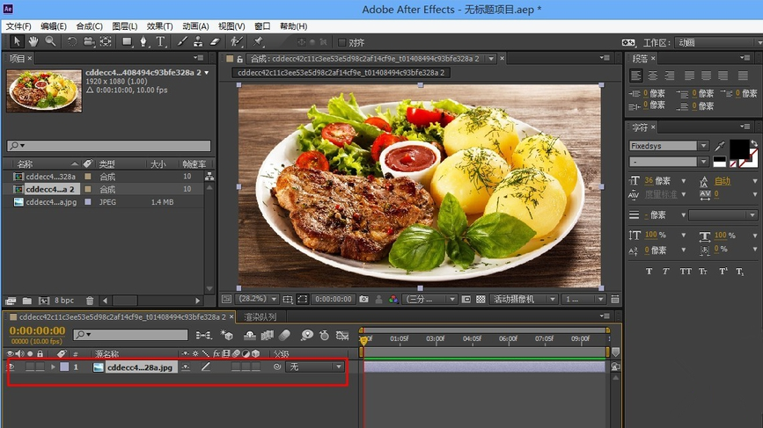The image size is (763, 428).
Task: Select the Hand tool in the toolbar
Action: [x=33, y=41]
